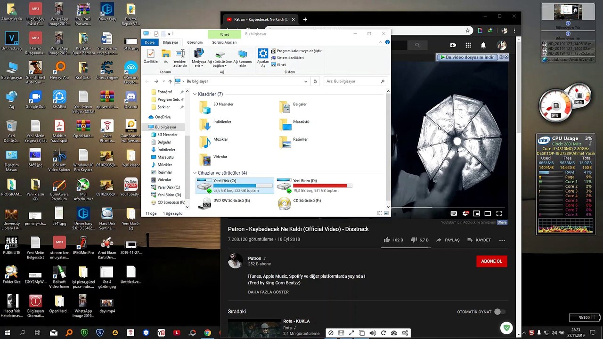Image resolution: width=603 pixels, height=339 pixels.
Task: Select the MSI Afterburner desktop icon
Action: 83,189
